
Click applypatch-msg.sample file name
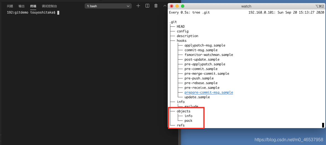tap(205, 45)
